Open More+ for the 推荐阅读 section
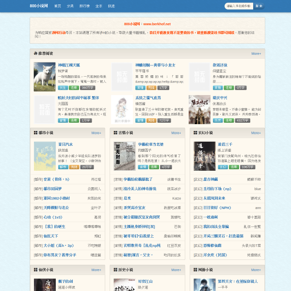 (256, 54)
